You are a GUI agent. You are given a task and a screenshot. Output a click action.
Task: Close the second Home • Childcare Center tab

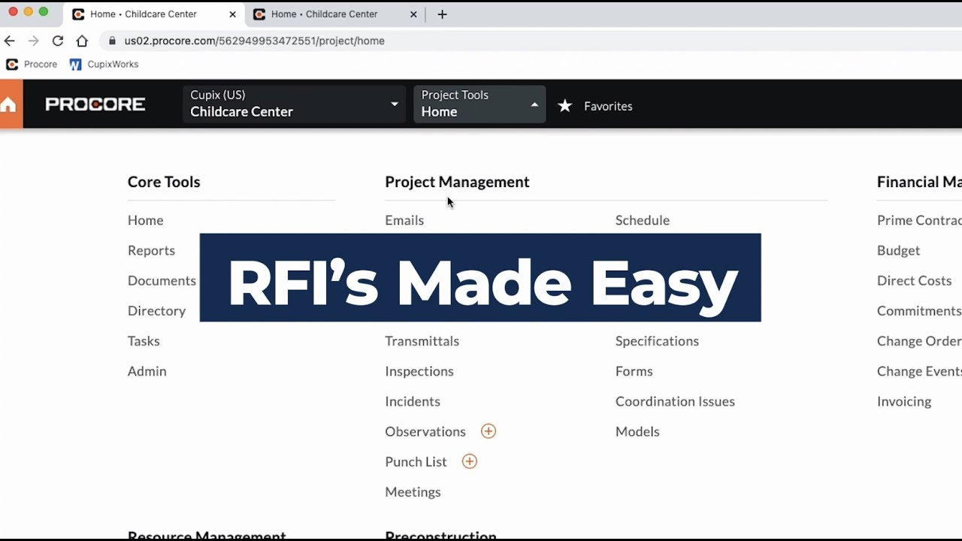click(x=413, y=14)
